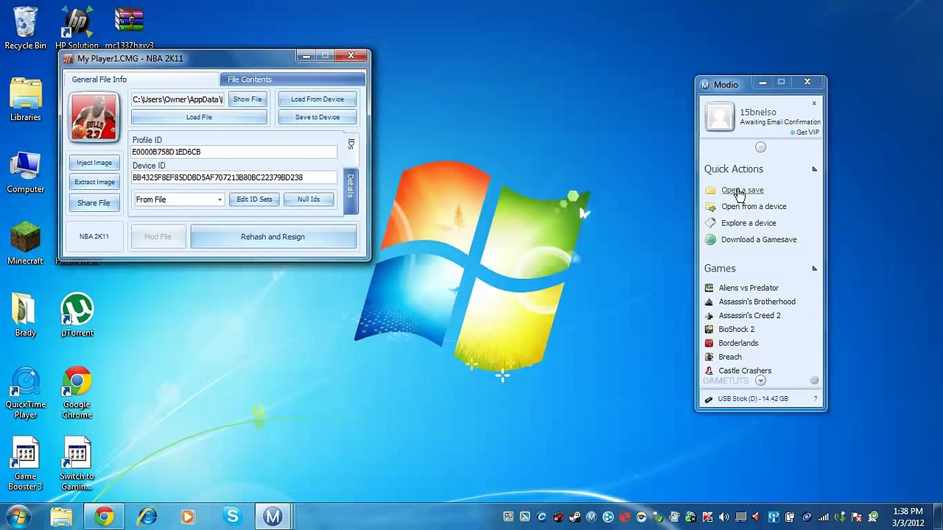Click the Open from a device icon

point(710,207)
